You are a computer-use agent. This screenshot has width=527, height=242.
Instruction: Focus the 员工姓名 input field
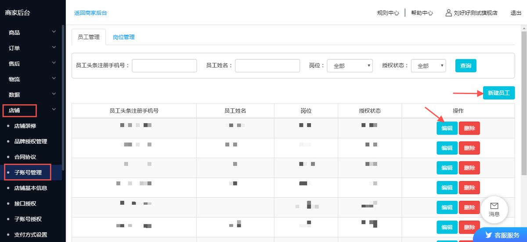(267, 66)
